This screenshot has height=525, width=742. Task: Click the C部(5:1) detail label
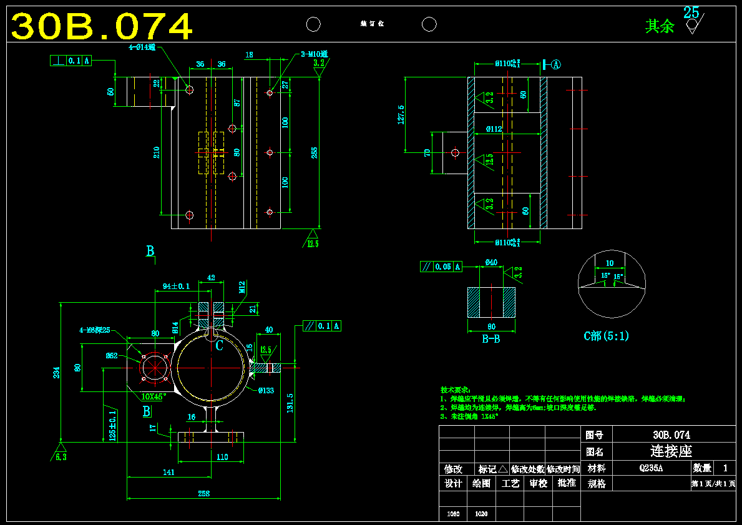pos(606,336)
